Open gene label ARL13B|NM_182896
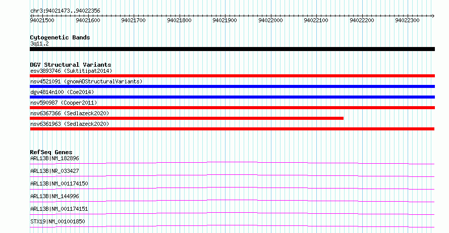Screen dimensions: 449x233 54,158
